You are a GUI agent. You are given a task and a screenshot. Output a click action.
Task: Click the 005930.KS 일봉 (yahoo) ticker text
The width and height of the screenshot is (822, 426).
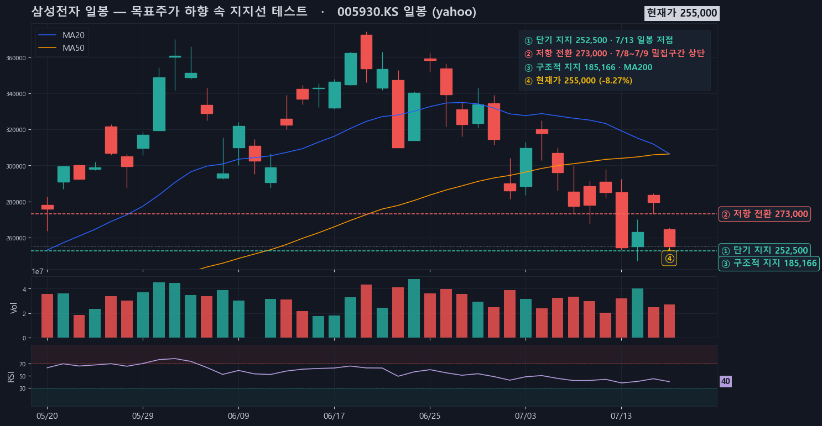point(407,12)
